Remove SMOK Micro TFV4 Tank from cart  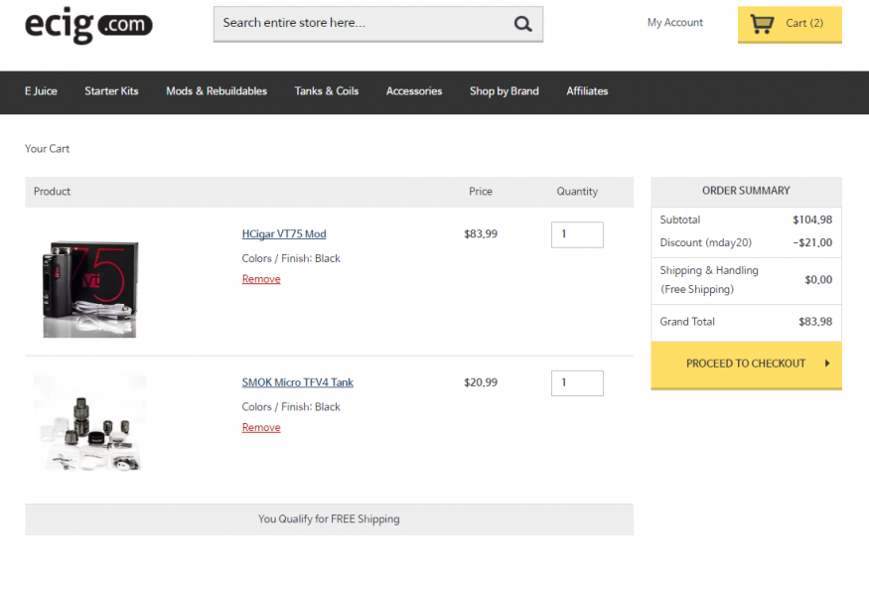pos(261,428)
